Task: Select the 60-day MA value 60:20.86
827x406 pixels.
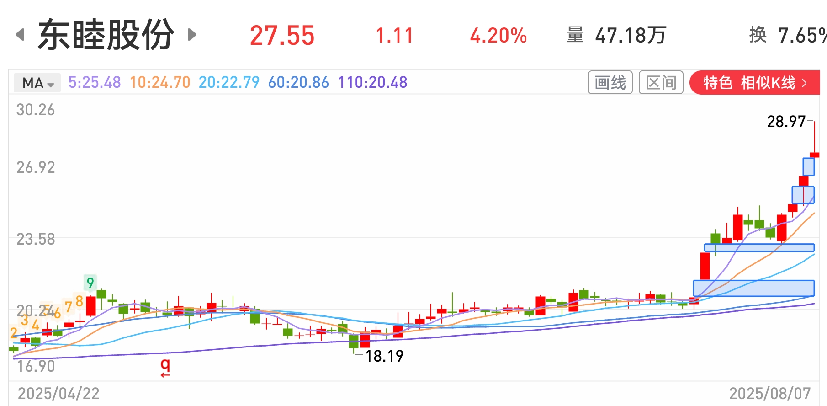Action: coord(298,82)
